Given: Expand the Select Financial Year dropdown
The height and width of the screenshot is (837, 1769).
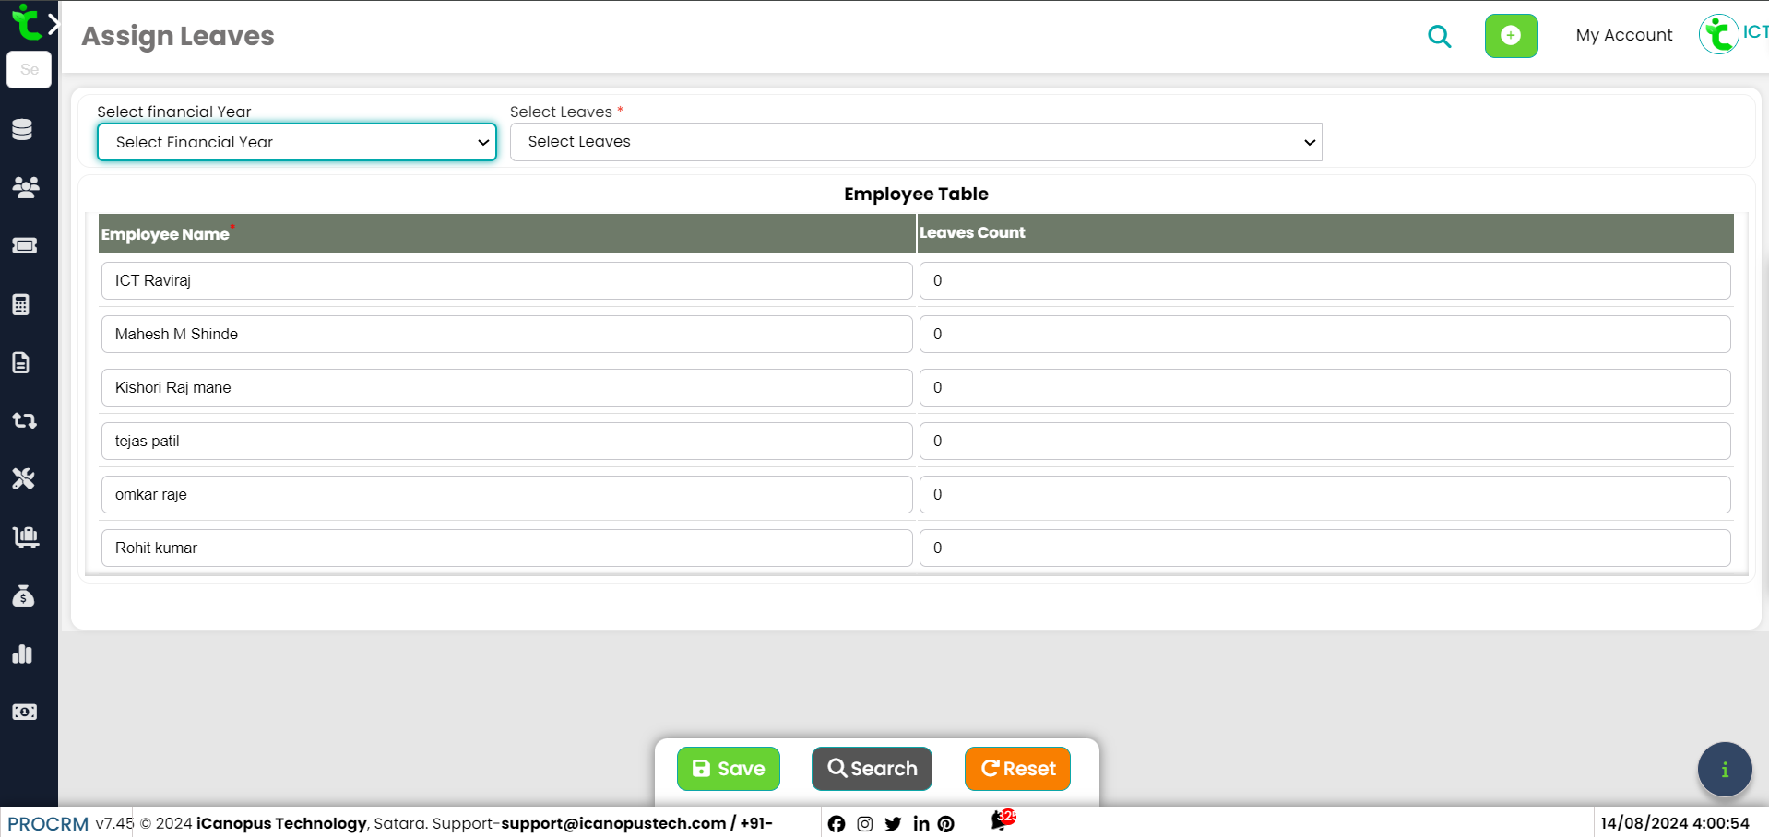Looking at the screenshot, I should [x=297, y=142].
